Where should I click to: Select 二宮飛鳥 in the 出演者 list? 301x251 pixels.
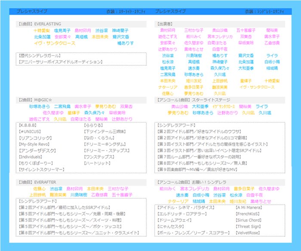click(168, 75)
